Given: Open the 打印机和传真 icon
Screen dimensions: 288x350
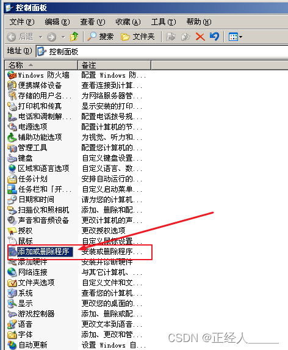Looking at the screenshot, I should (12, 106).
